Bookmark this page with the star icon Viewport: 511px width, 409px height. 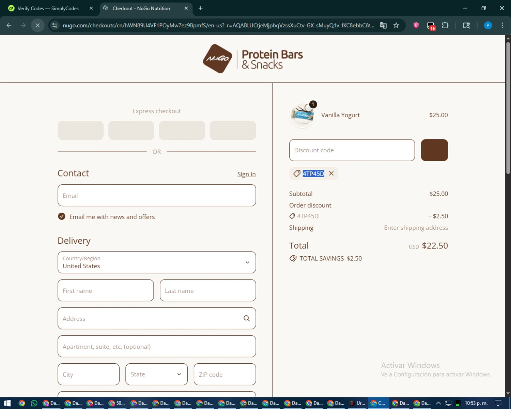pyautogui.click(x=396, y=25)
